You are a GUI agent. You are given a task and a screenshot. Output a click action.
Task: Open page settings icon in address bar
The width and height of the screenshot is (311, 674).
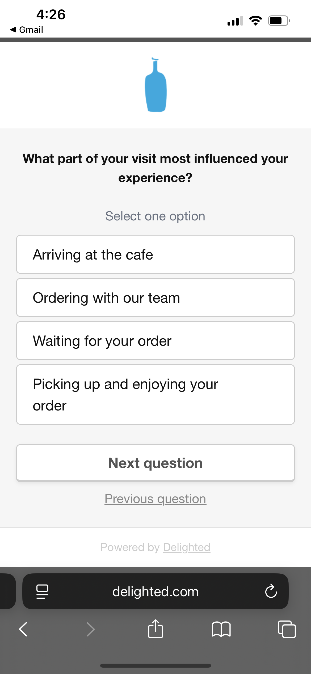click(x=42, y=591)
